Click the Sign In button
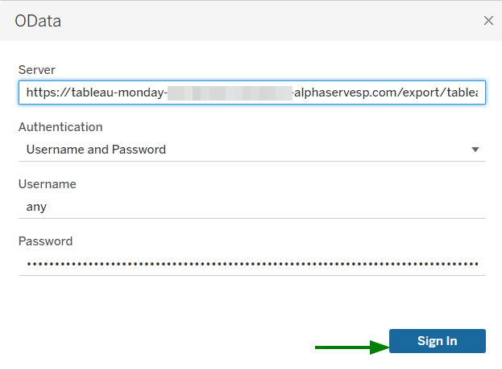 (x=437, y=341)
